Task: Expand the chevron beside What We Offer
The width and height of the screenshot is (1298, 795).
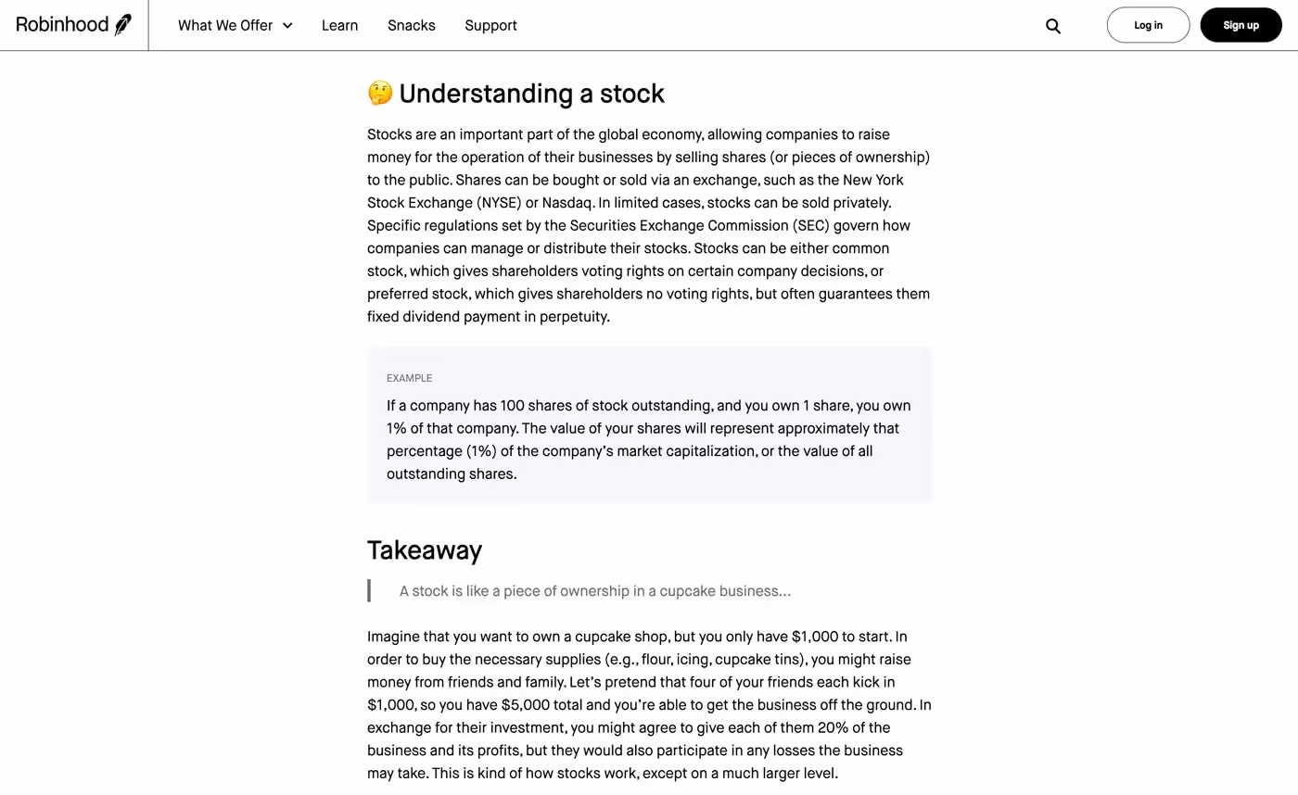Action: pos(287,26)
